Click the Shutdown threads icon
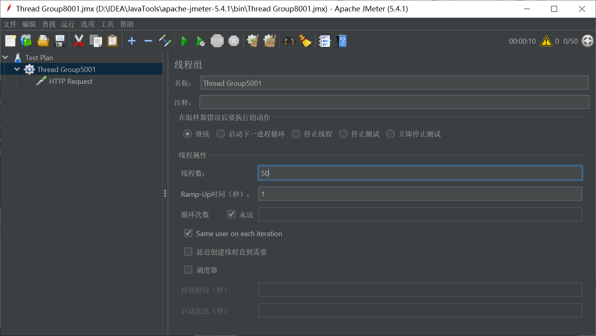Viewport: 596px width, 336px height. pos(234,41)
